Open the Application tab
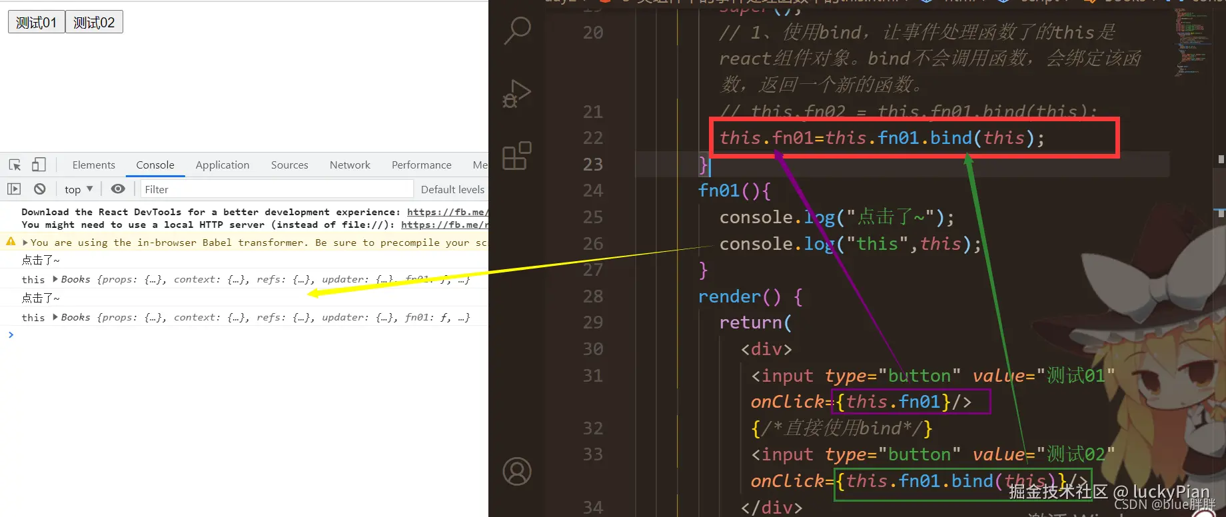The width and height of the screenshot is (1226, 517). [223, 165]
